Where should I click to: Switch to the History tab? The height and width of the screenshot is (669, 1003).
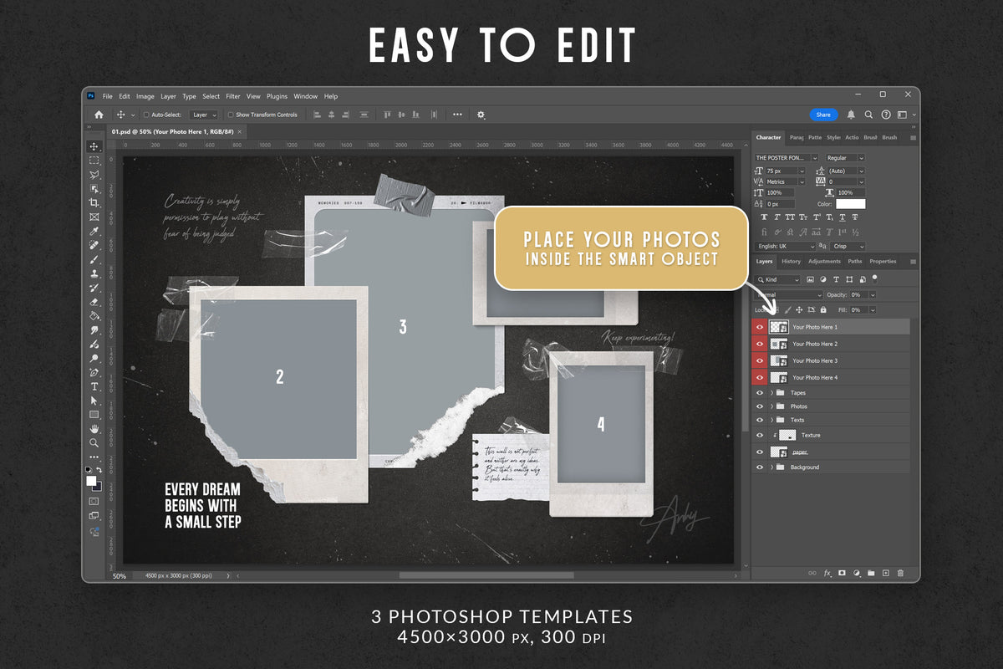(791, 262)
